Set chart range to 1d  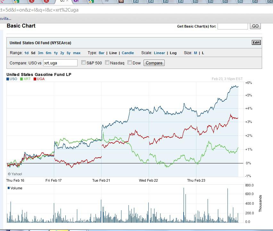pos(26,53)
